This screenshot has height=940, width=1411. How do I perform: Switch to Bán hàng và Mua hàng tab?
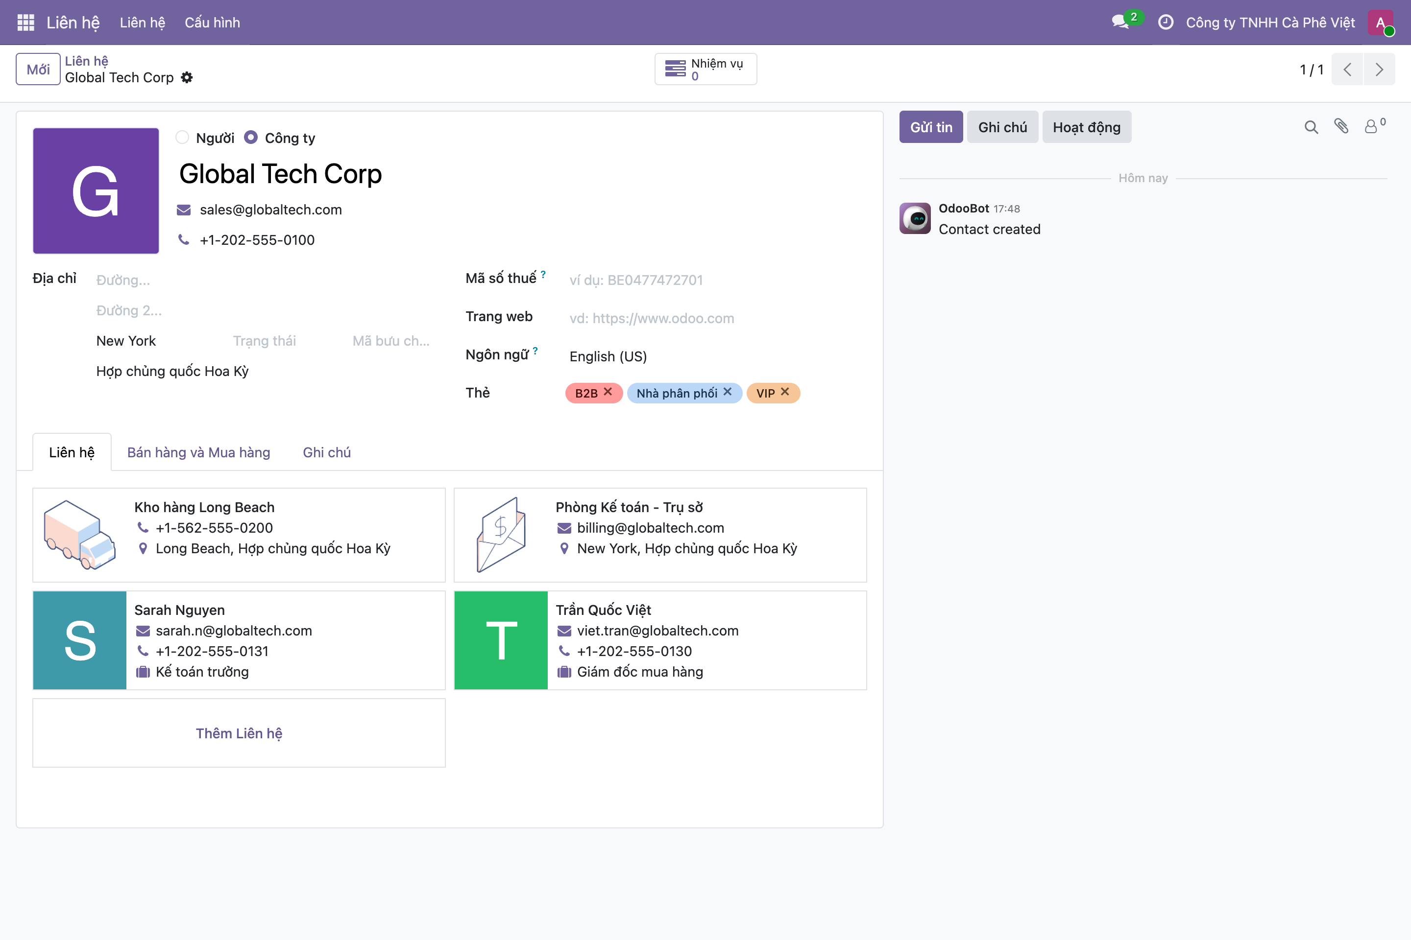[198, 452]
